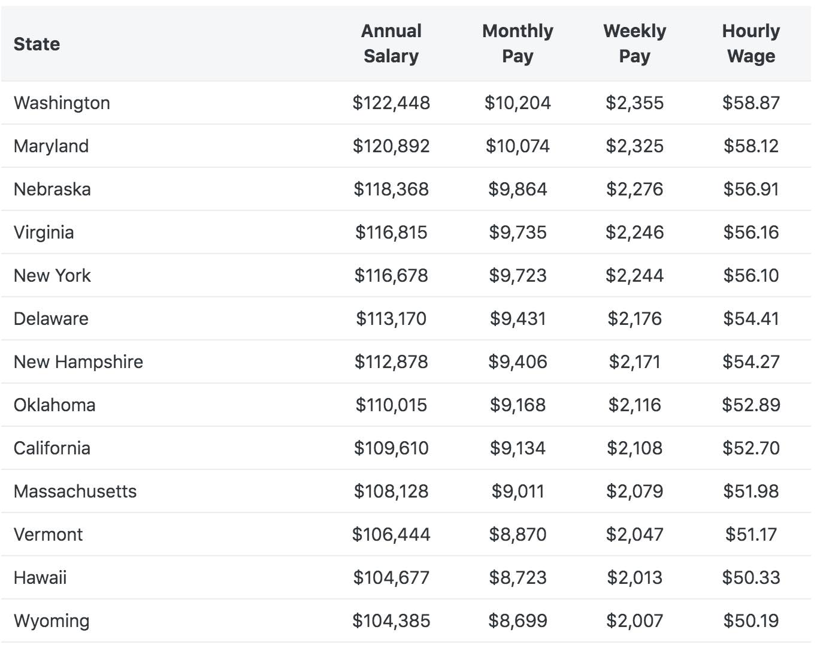Select Massachusetts hourly wage $51.98
Image resolution: width=823 pixels, height=645 pixels.
pos(751,491)
